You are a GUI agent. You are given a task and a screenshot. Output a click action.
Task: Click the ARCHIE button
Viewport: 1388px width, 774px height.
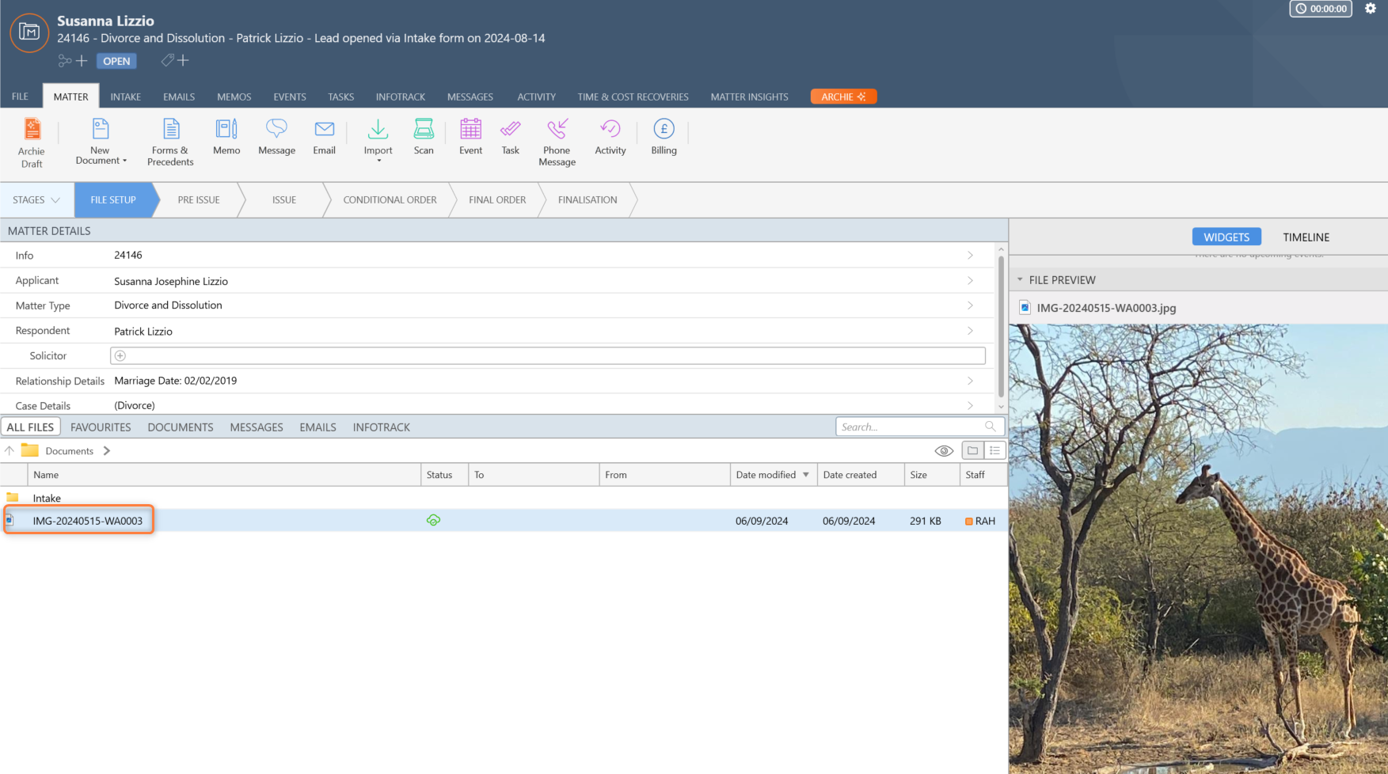point(843,97)
